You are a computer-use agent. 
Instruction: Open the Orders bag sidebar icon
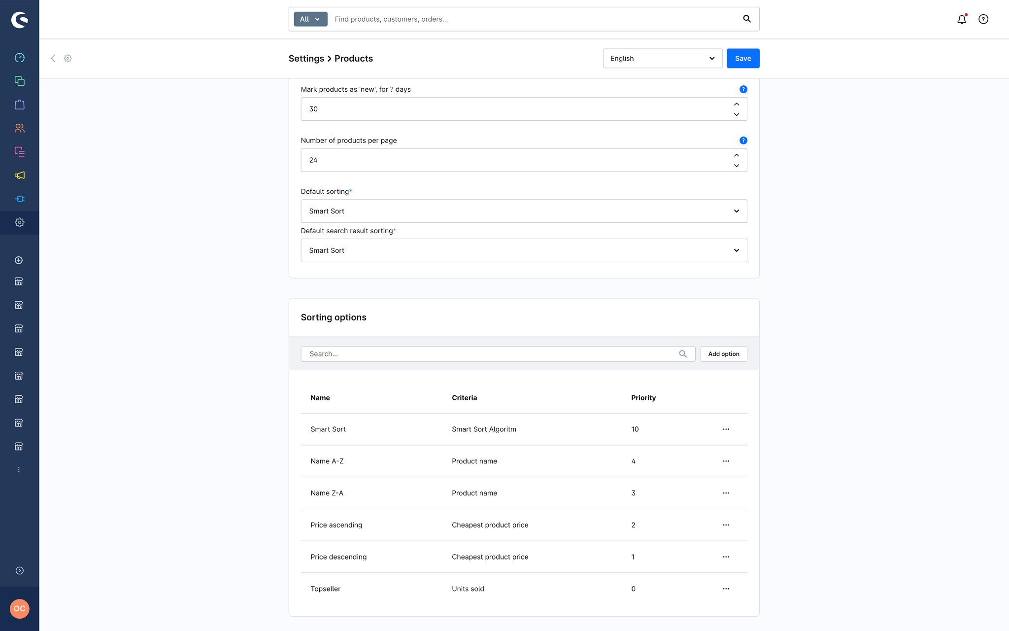[20, 105]
